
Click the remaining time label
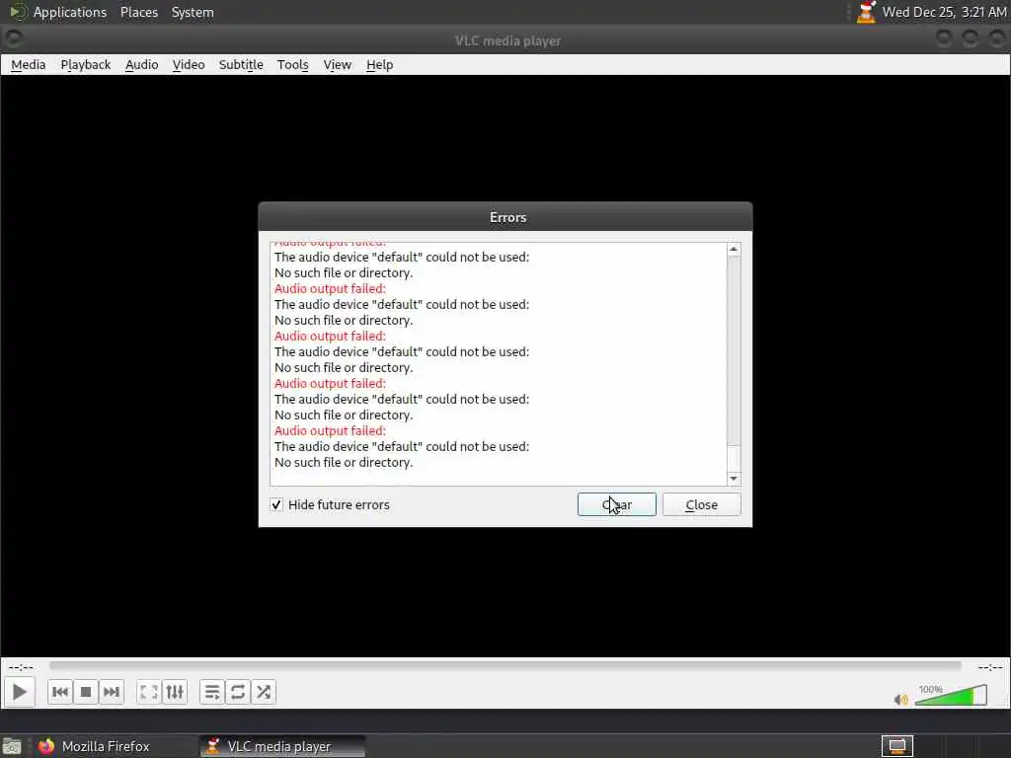point(989,667)
